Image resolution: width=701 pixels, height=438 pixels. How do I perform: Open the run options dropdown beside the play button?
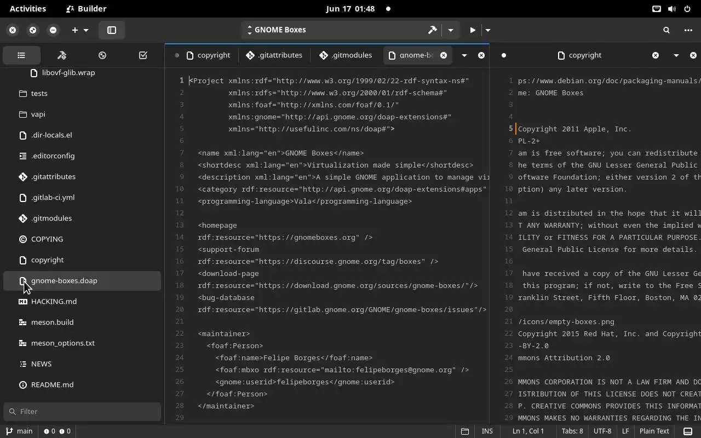click(x=488, y=30)
